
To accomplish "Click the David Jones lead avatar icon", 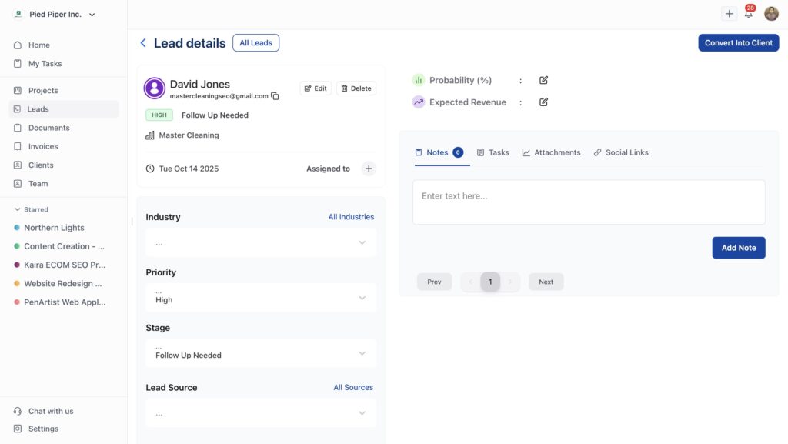I will [155, 88].
